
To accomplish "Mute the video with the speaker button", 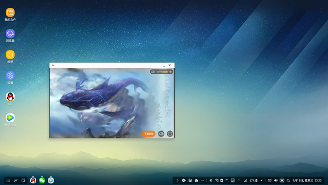I will pyautogui.click(x=161, y=133).
